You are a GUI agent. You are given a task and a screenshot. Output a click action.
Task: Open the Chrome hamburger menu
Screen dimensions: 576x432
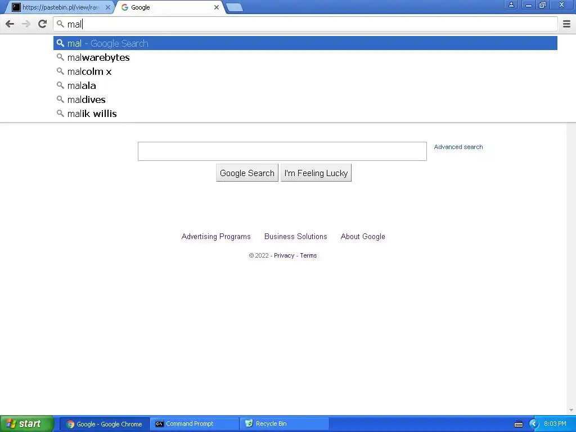[566, 24]
